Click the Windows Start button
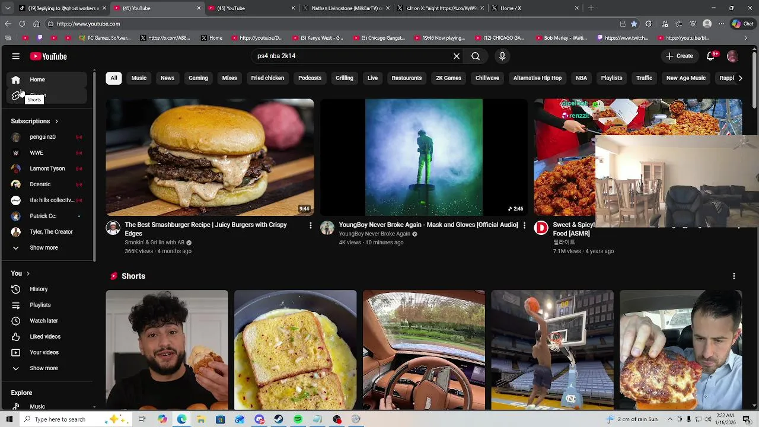The image size is (759, 427). click(x=9, y=419)
